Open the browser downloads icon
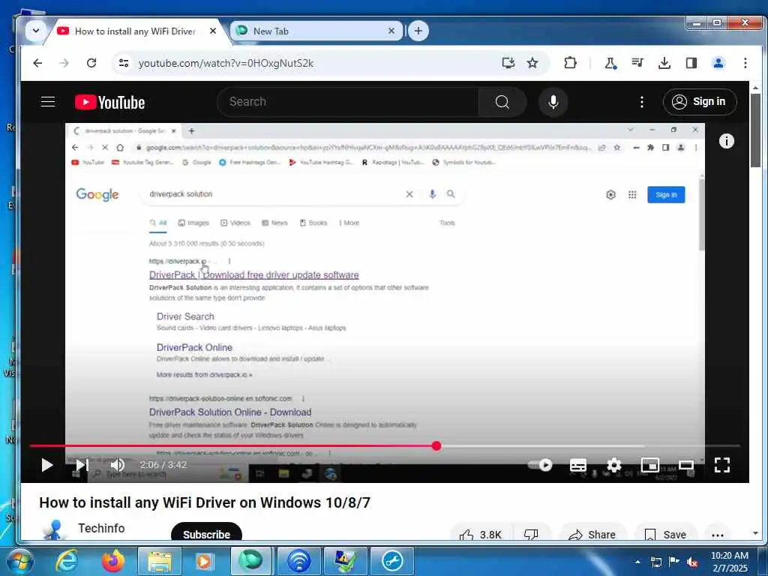 [664, 63]
